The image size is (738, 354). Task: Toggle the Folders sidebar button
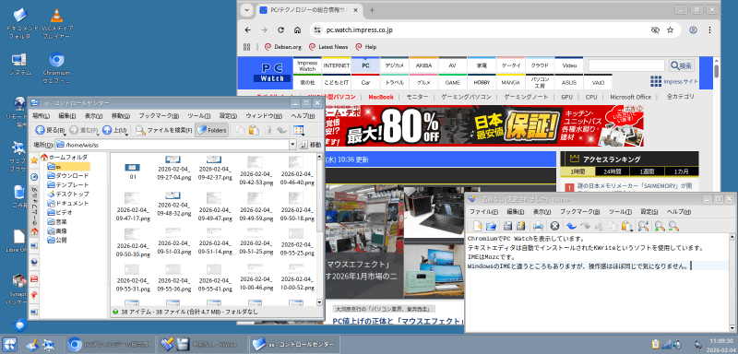(x=212, y=130)
